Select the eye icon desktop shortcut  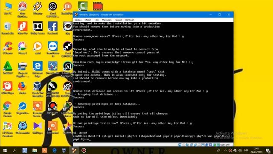[68, 28]
